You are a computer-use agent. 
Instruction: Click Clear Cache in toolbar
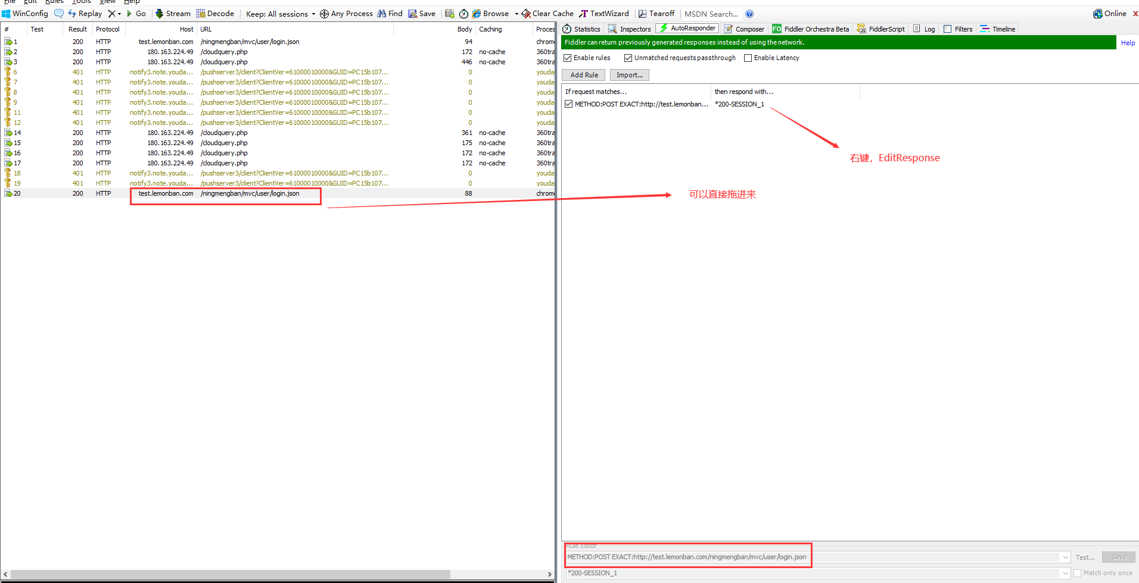point(547,14)
